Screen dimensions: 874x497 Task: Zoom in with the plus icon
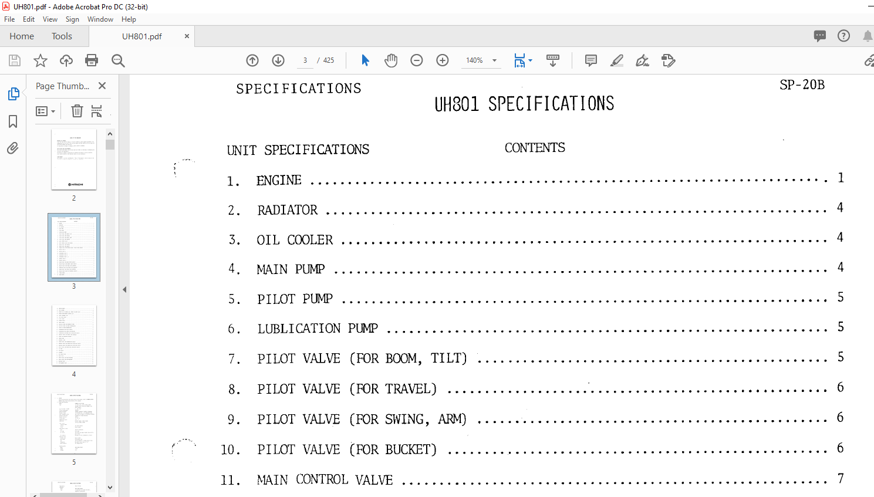tap(443, 60)
